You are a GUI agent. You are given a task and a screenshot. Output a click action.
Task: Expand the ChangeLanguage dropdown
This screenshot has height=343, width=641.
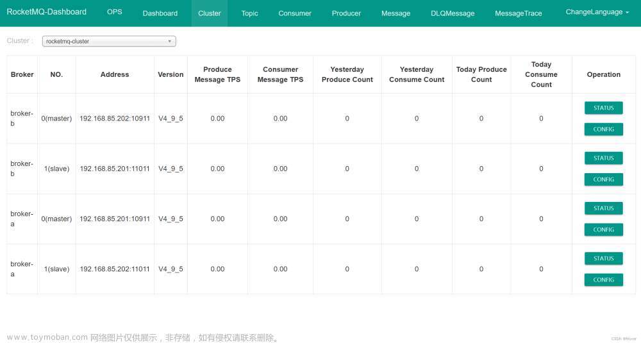[x=597, y=12]
